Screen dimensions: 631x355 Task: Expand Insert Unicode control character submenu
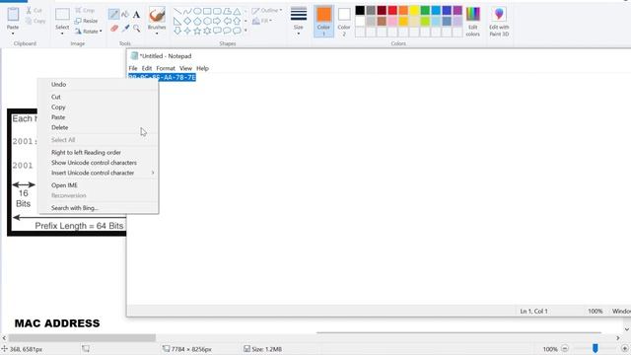pyautogui.click(x=153, y=173)
